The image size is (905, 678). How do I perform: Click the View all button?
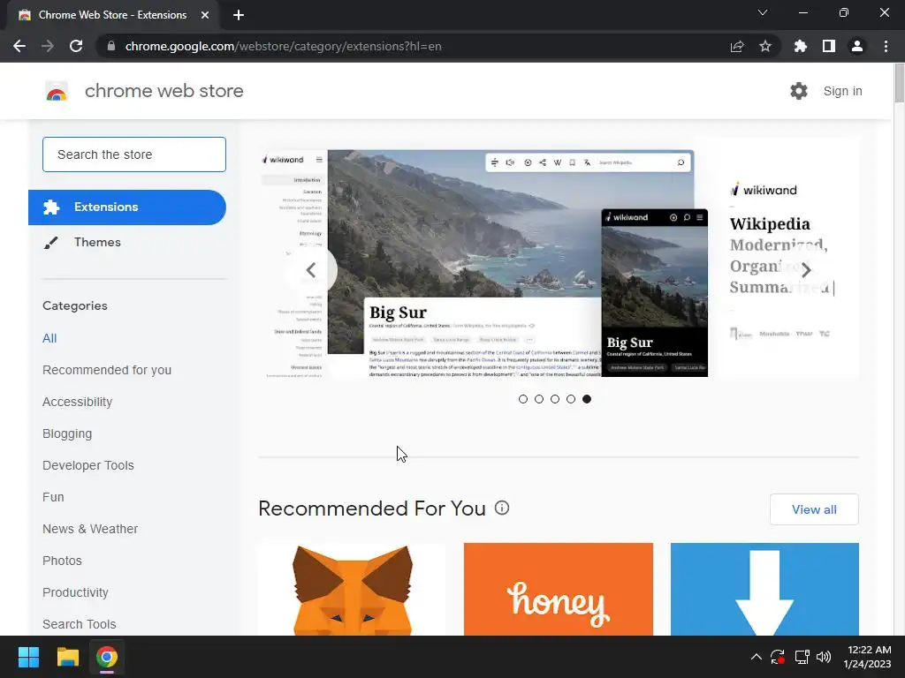point(814,509)
